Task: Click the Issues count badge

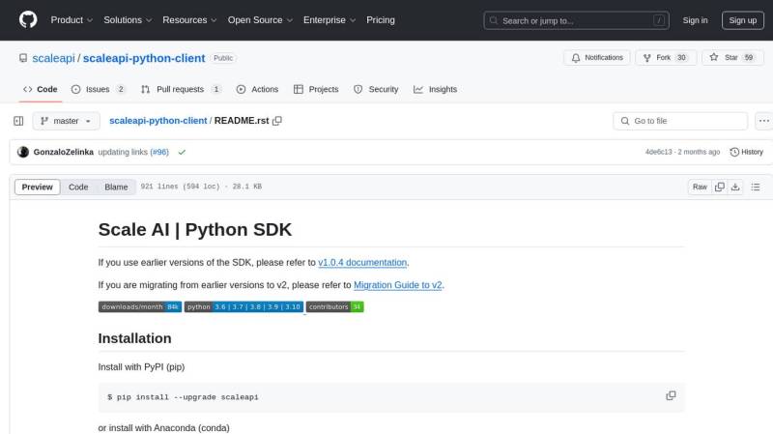Action: 121,89
